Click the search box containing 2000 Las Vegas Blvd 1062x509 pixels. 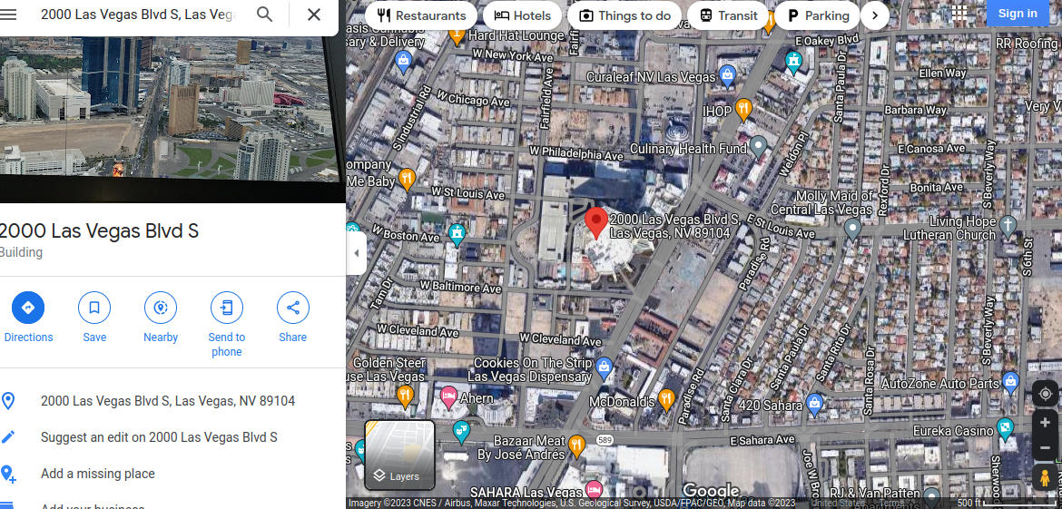coord(138,15)
